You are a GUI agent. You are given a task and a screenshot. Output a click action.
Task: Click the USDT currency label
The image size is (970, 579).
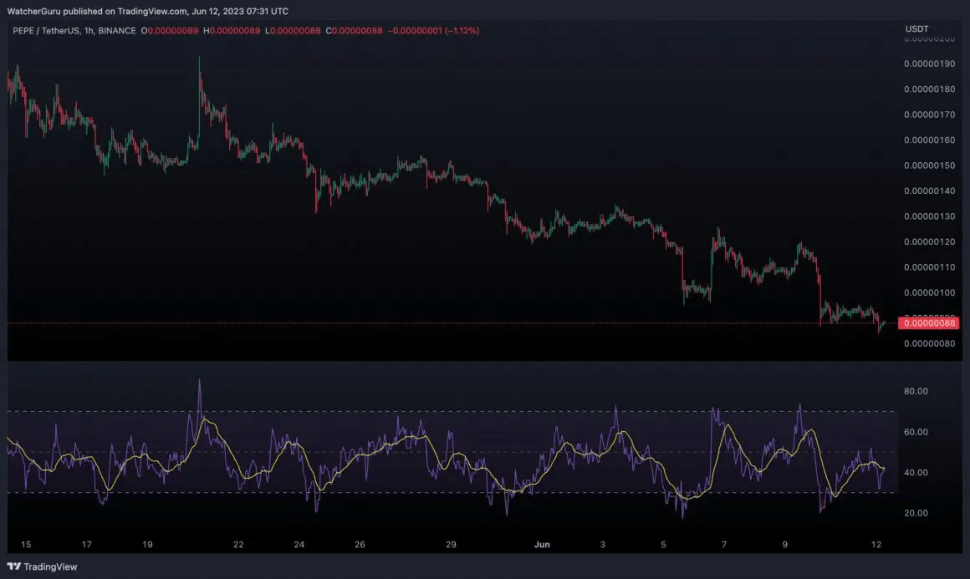coord(916,28)
